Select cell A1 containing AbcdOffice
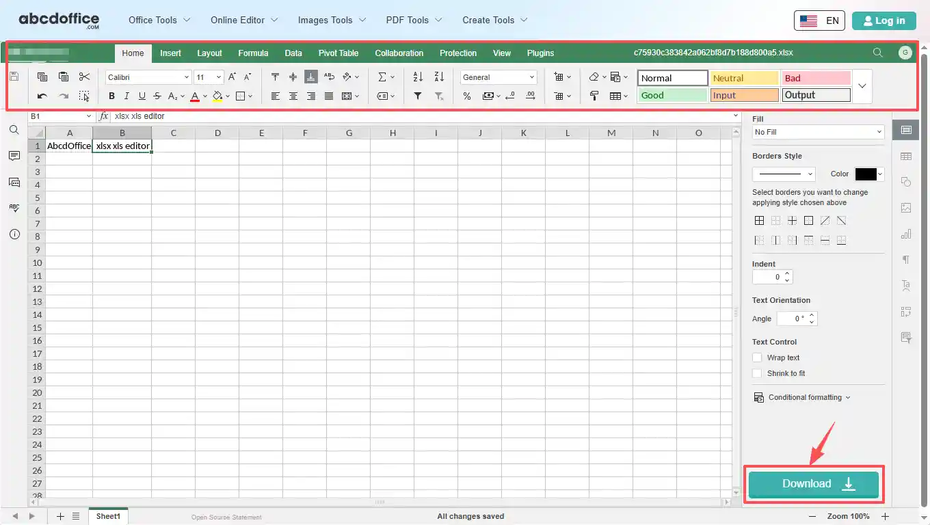This screenshot has width=930, height=525. 69,146
